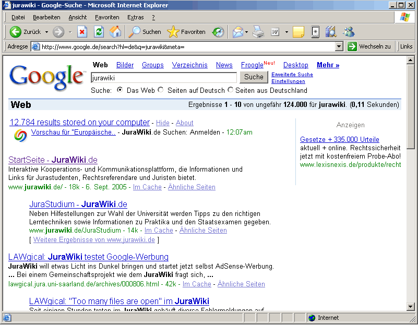418x326 pixels.
Task: Click the Messenger icon in toolbar
Action: click(349, 32)
